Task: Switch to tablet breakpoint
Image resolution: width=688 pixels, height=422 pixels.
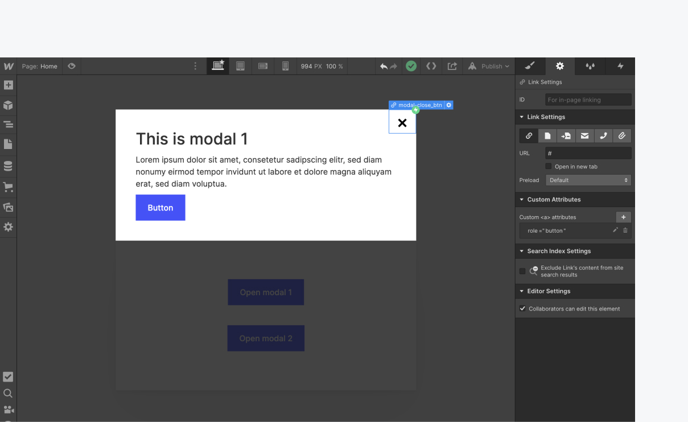Action: pos(241,66)
